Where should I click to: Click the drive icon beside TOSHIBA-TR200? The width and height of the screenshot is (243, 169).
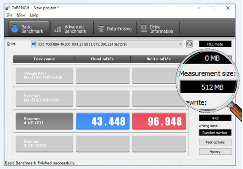35,44
